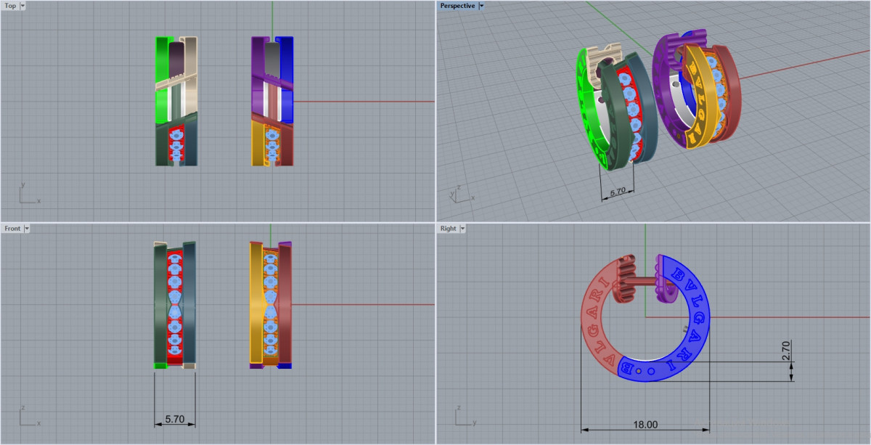The height and width of the screenshot is (445, 871).
Task: Open the Top viewport dropdown arrow
Action: pos(23,5)
